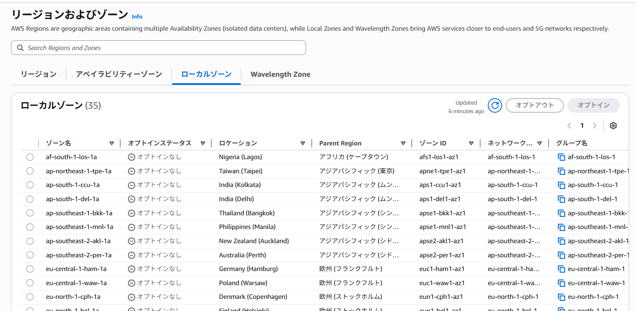The height and width of the screenshot is (311, 636).
Task: Click the search magnifier icon
Action: click(x=20, y=48)
